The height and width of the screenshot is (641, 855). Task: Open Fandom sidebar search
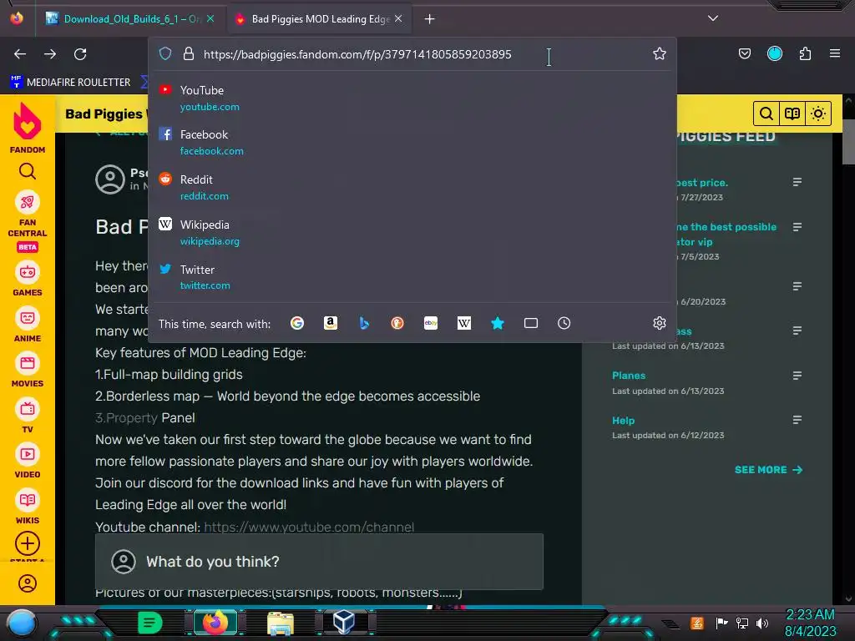pyautogui.click(x=28, y=171)
